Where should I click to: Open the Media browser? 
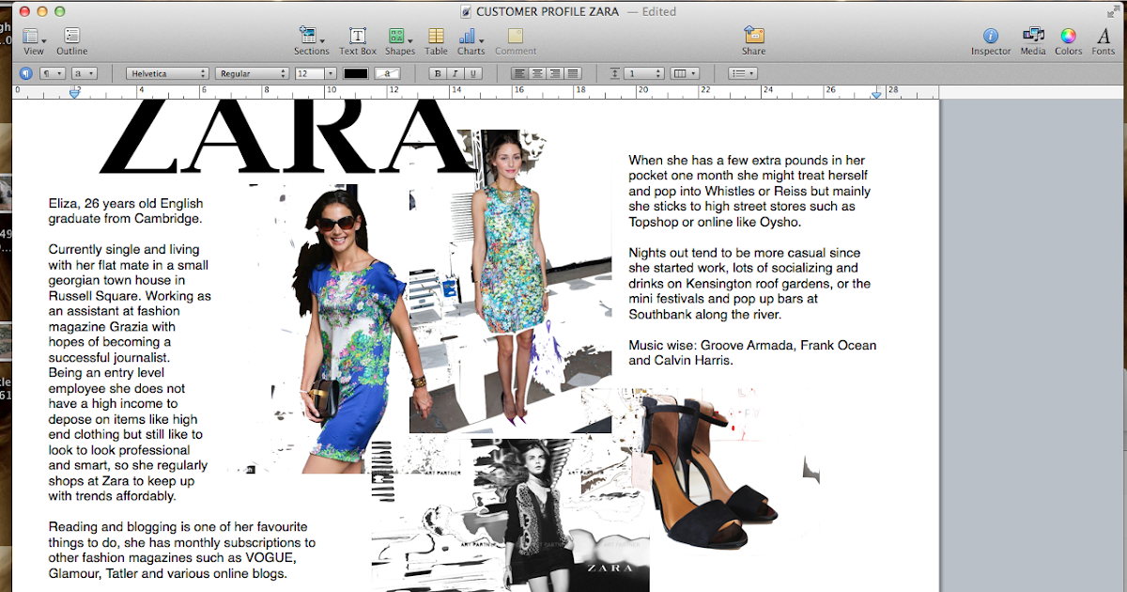(1033, 40)
